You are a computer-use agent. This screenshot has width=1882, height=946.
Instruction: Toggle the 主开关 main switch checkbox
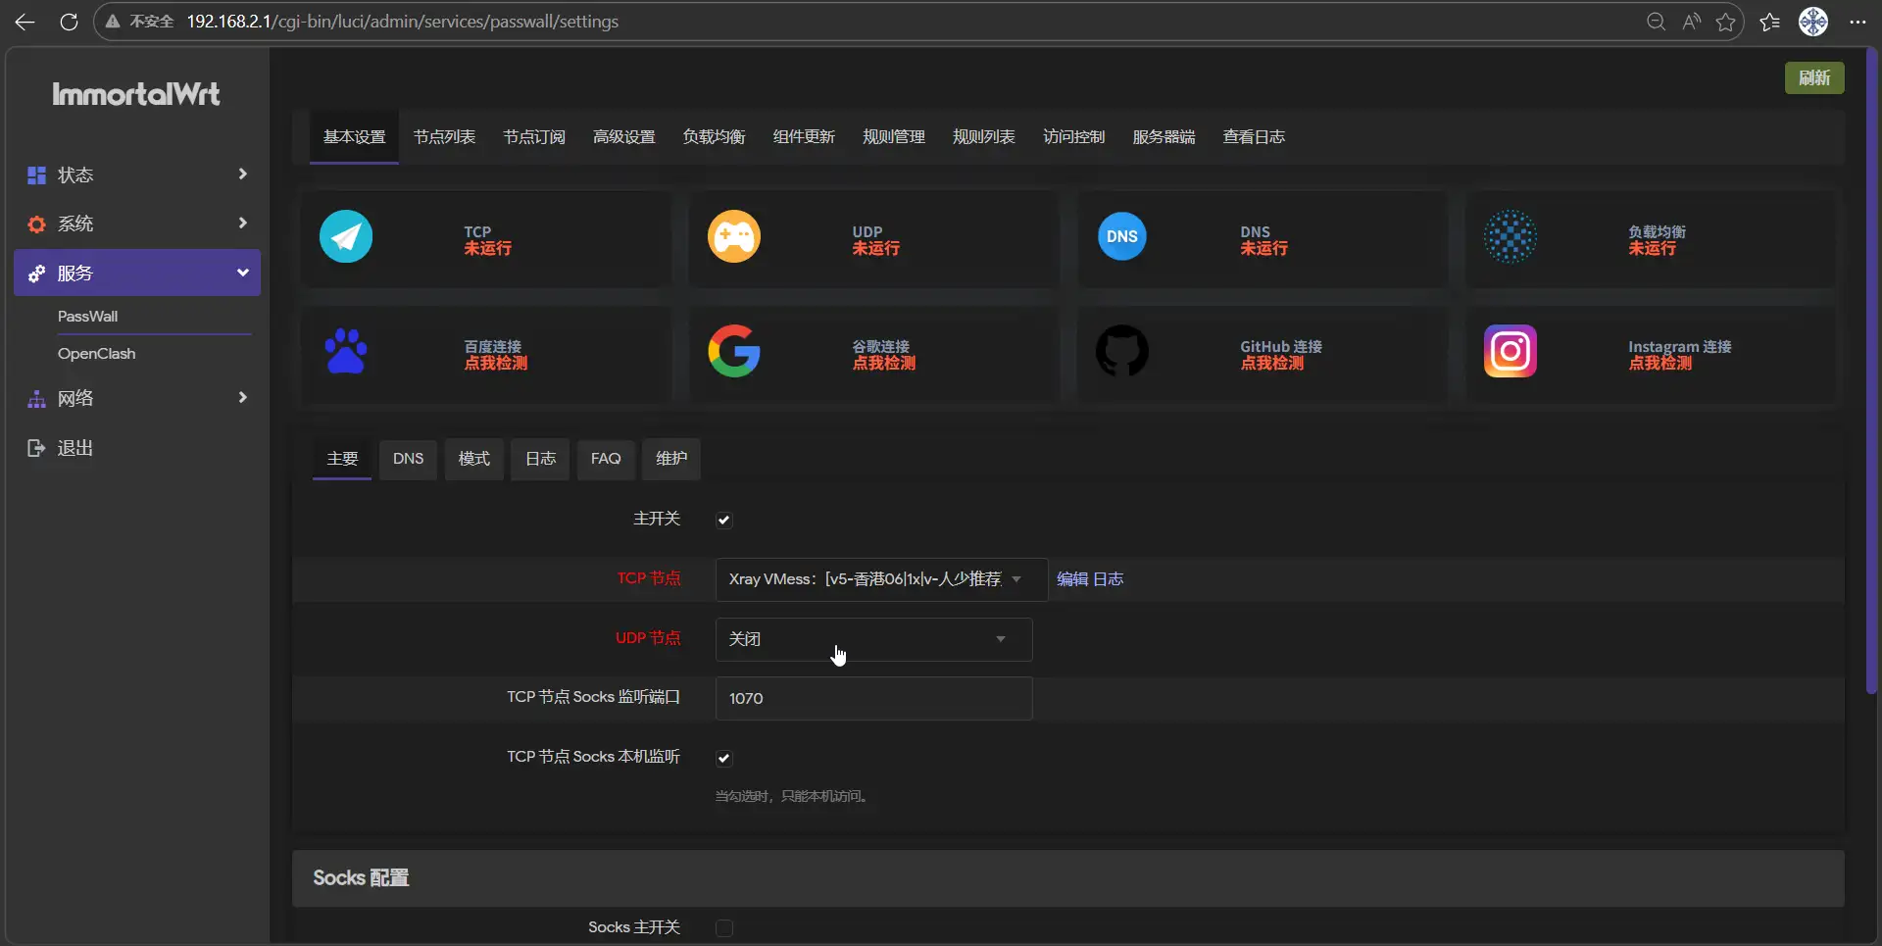pyautogui.click(x=724, y=520)
